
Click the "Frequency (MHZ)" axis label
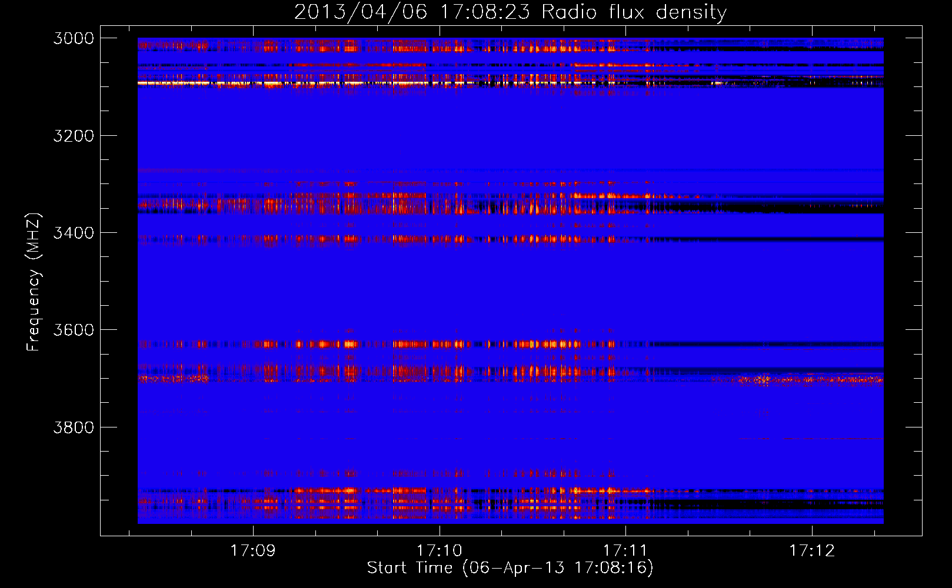(x=34, y=282)
